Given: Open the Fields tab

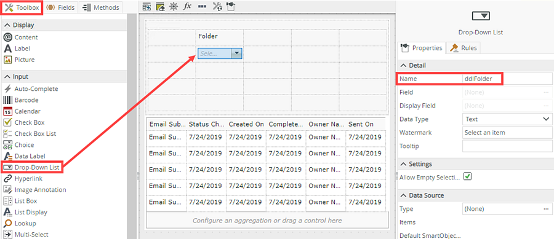Looking at the screenshot, I should (60, 7).
